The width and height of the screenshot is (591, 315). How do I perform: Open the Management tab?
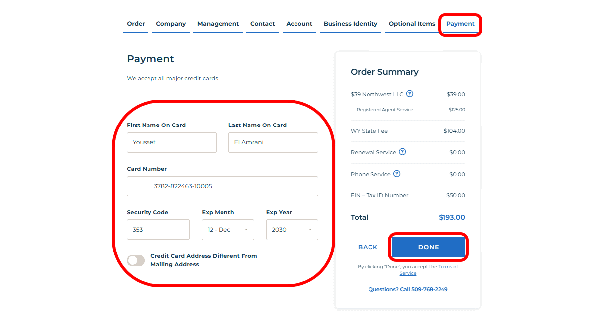(x=218, y=24)
